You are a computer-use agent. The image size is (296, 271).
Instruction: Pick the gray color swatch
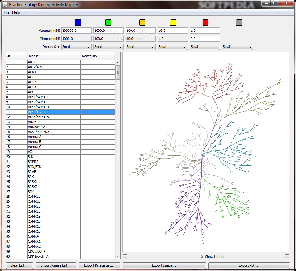click(239, 22)
